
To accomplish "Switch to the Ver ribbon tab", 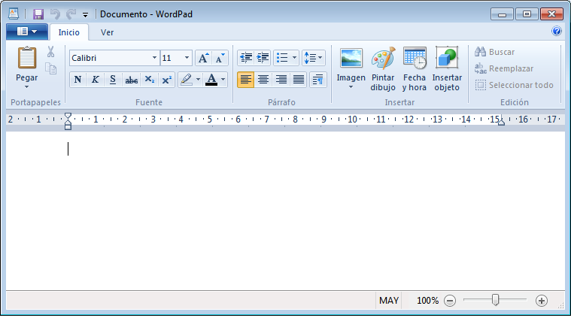I will [108, 32].
